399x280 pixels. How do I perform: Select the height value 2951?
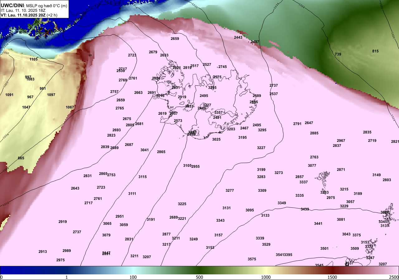[120, 216]
